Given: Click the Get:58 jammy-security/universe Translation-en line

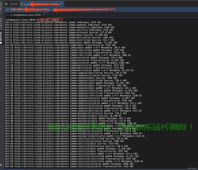Looking at the screenshot, I should point(69,166).
